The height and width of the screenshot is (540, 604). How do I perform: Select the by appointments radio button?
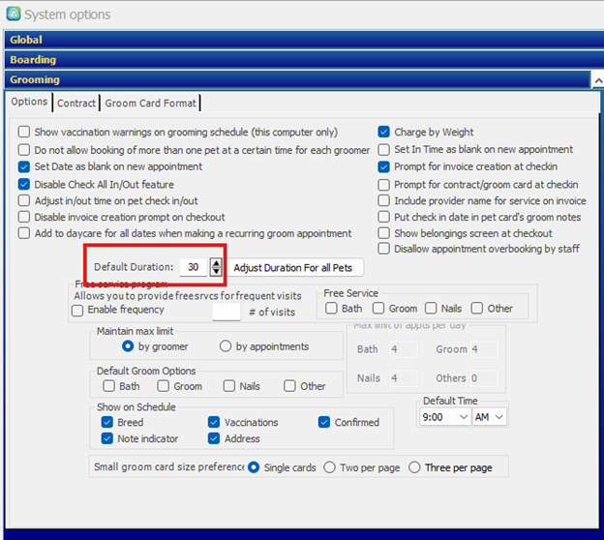(226, 346)
